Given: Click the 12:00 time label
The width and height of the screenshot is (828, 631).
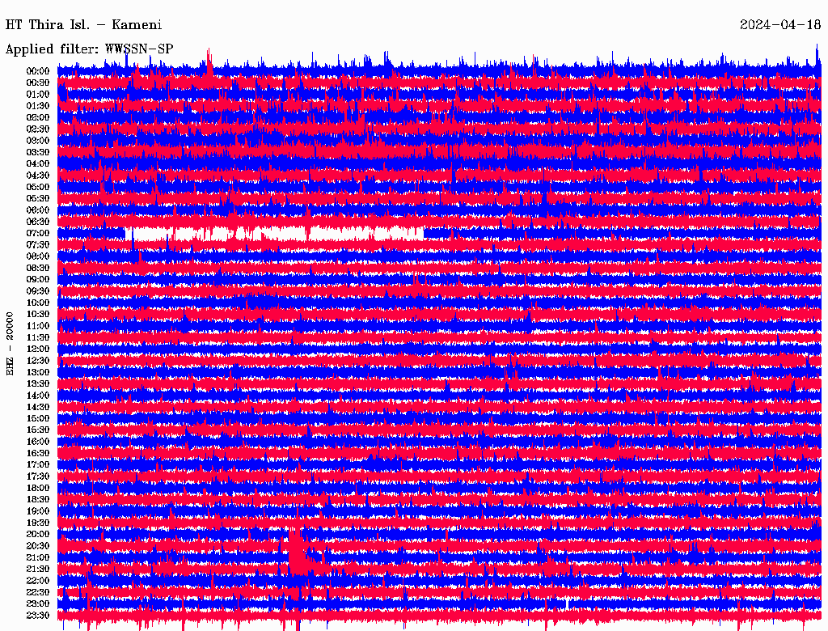Looking at the screenshot, I should point(38,349).
